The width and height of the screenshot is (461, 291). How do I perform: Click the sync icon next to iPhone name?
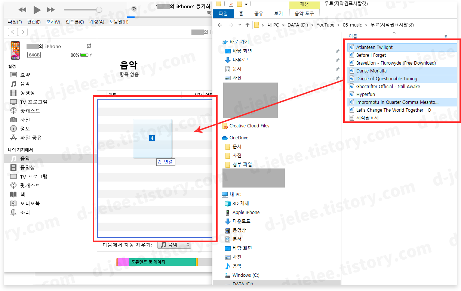(x=89, y=46)
